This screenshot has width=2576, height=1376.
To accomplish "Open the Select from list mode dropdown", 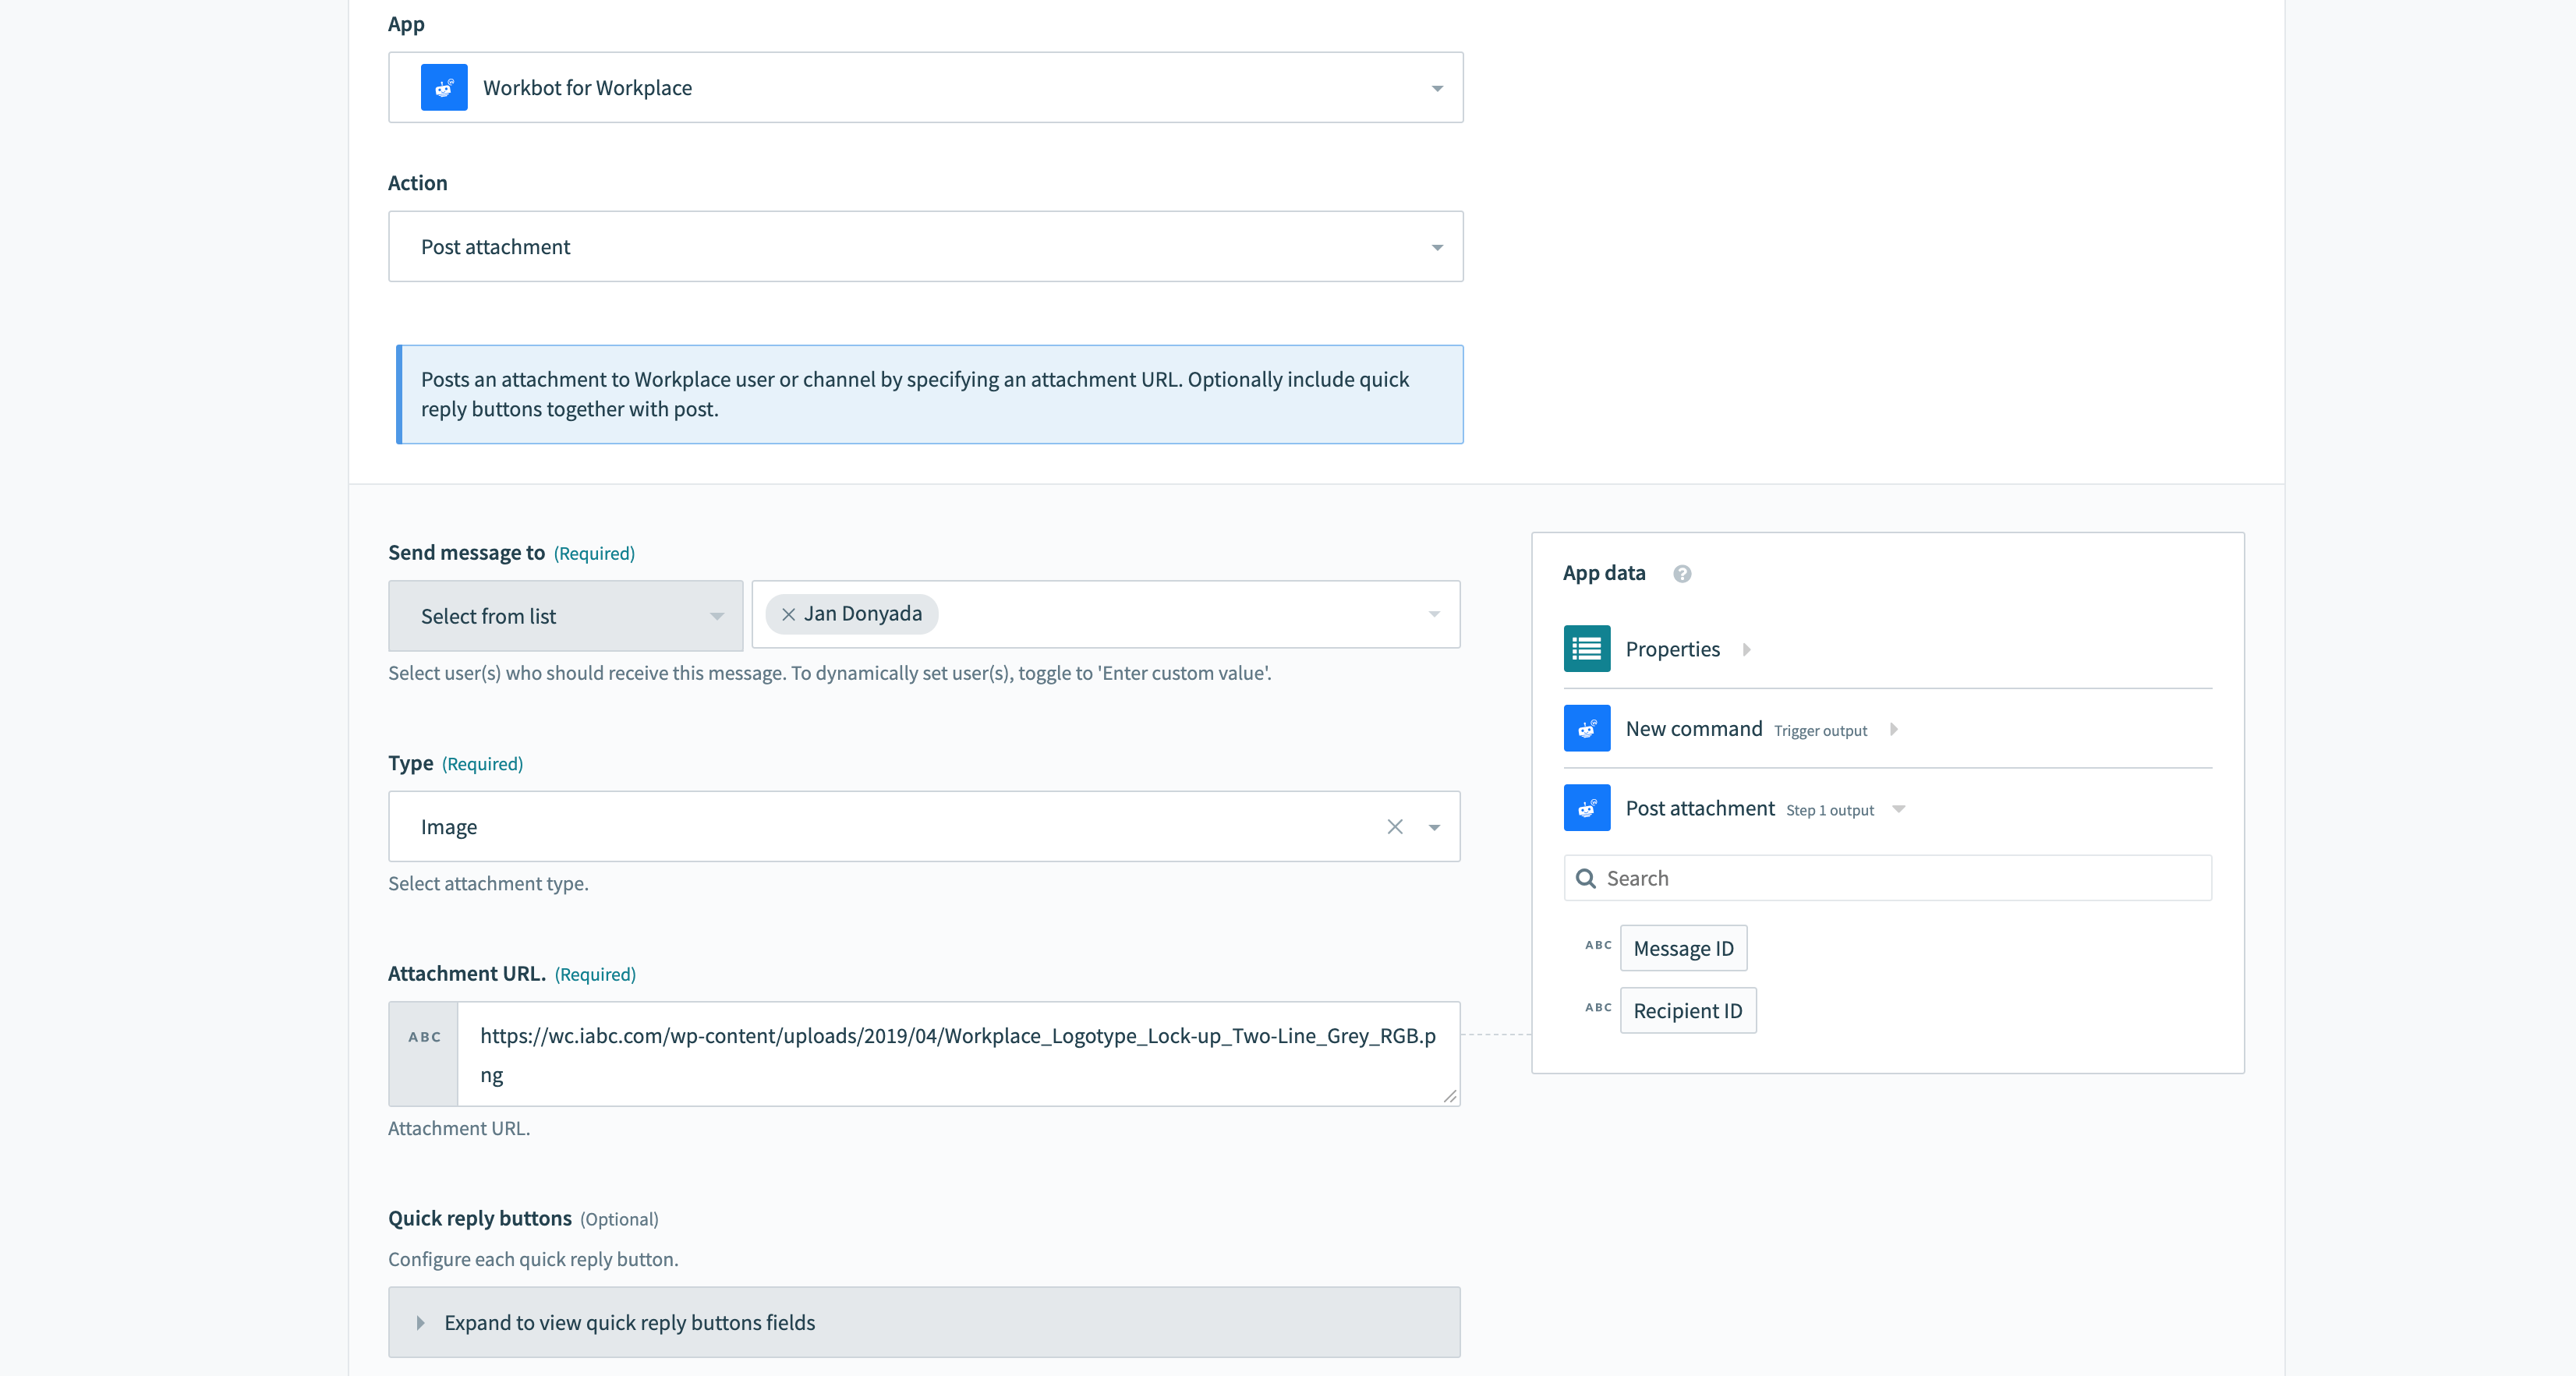I will [x=716, y=616].
